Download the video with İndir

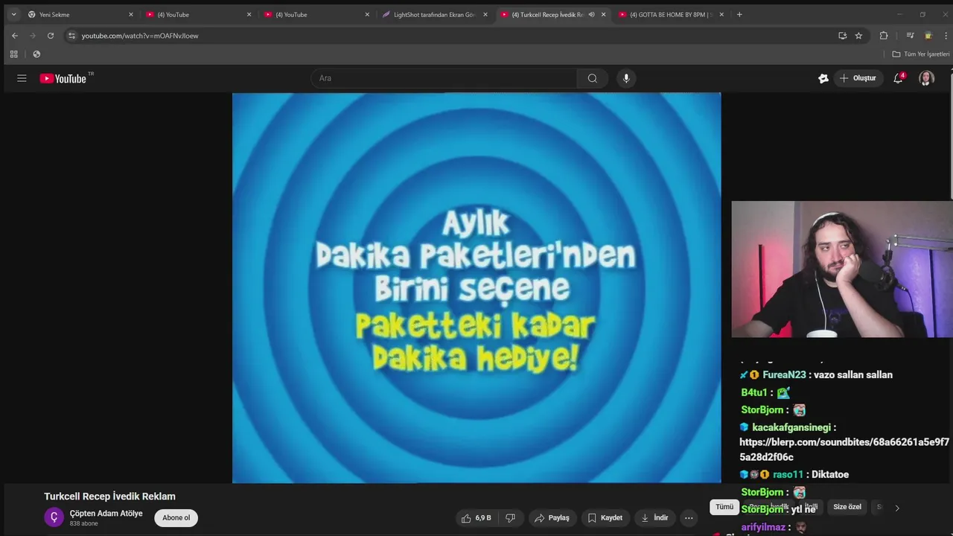click(654, 517)
